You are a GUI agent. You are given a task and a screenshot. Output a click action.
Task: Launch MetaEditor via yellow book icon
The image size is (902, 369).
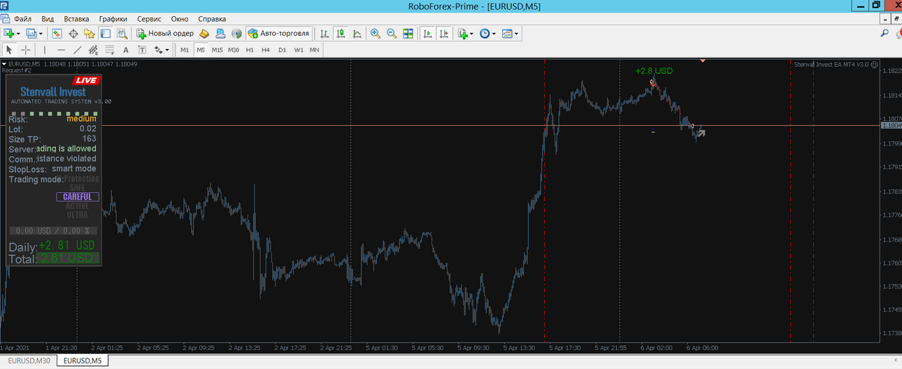click(x=204, y=33)
